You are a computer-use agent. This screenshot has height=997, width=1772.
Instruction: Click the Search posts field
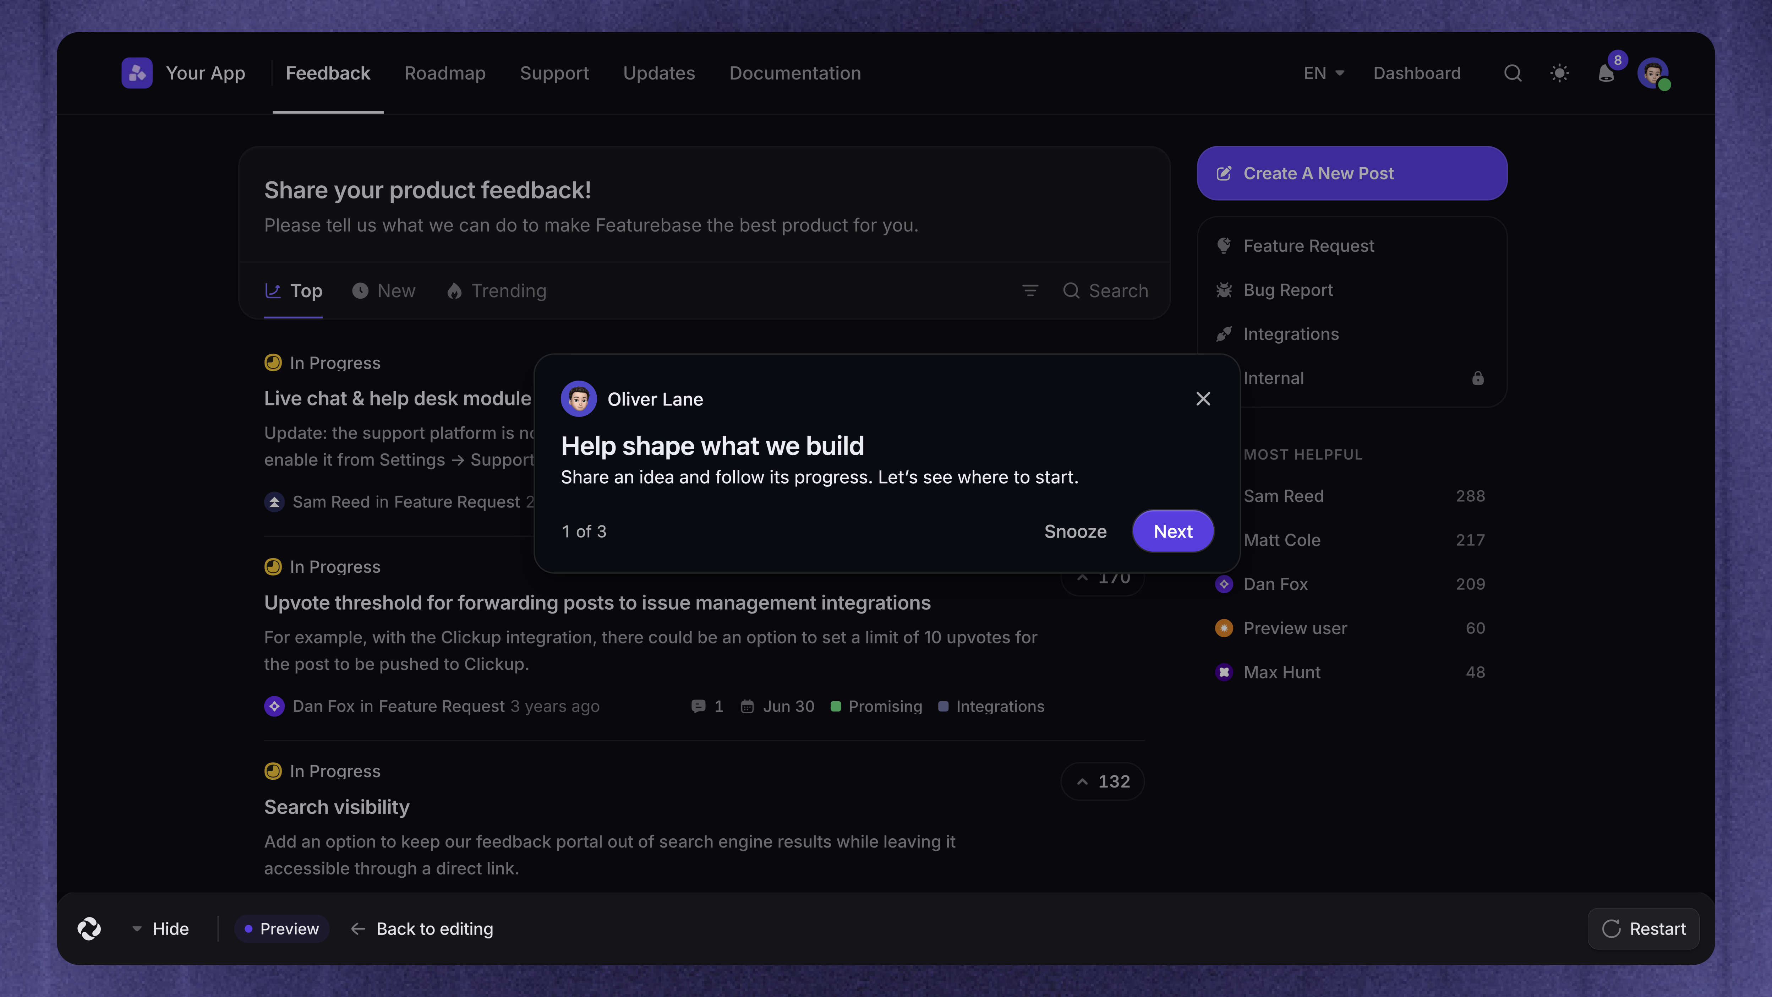pyautogui.click(x=1105, y=290)
